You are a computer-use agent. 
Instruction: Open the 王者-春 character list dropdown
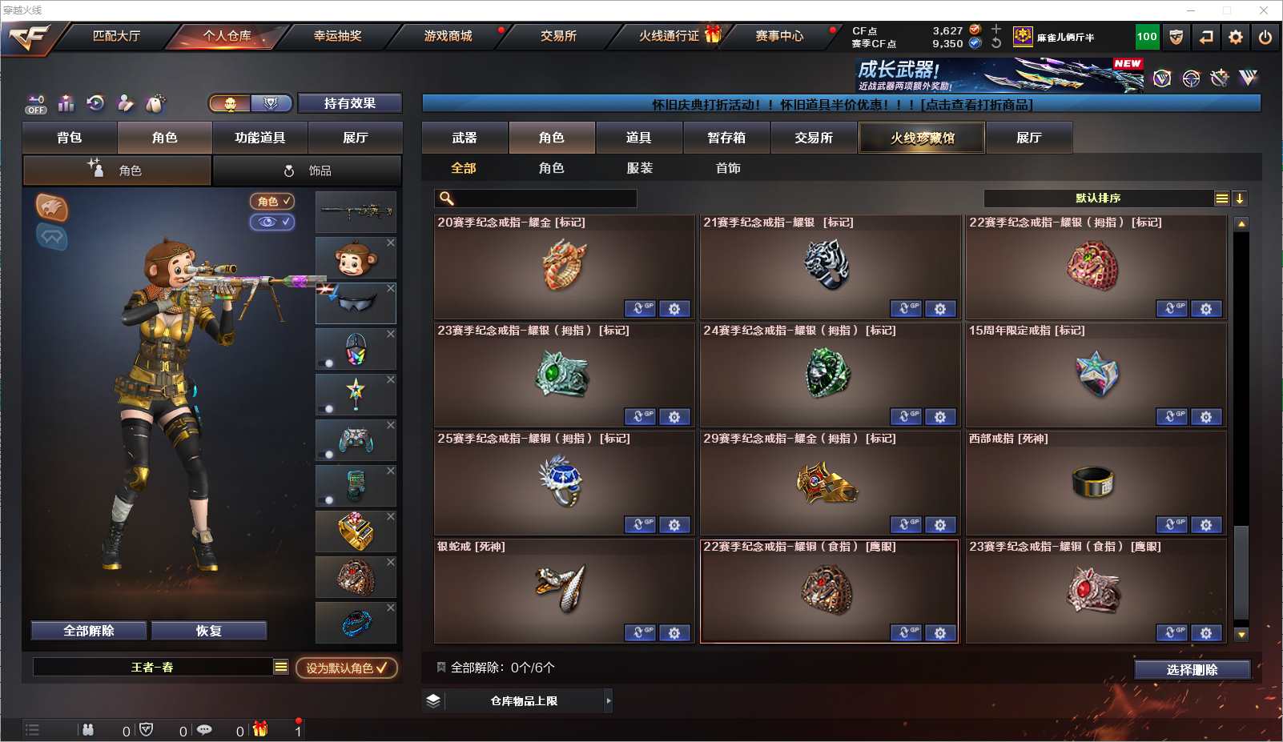click(281, 667)
